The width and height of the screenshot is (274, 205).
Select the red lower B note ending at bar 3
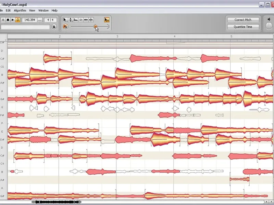click(101, 172)
